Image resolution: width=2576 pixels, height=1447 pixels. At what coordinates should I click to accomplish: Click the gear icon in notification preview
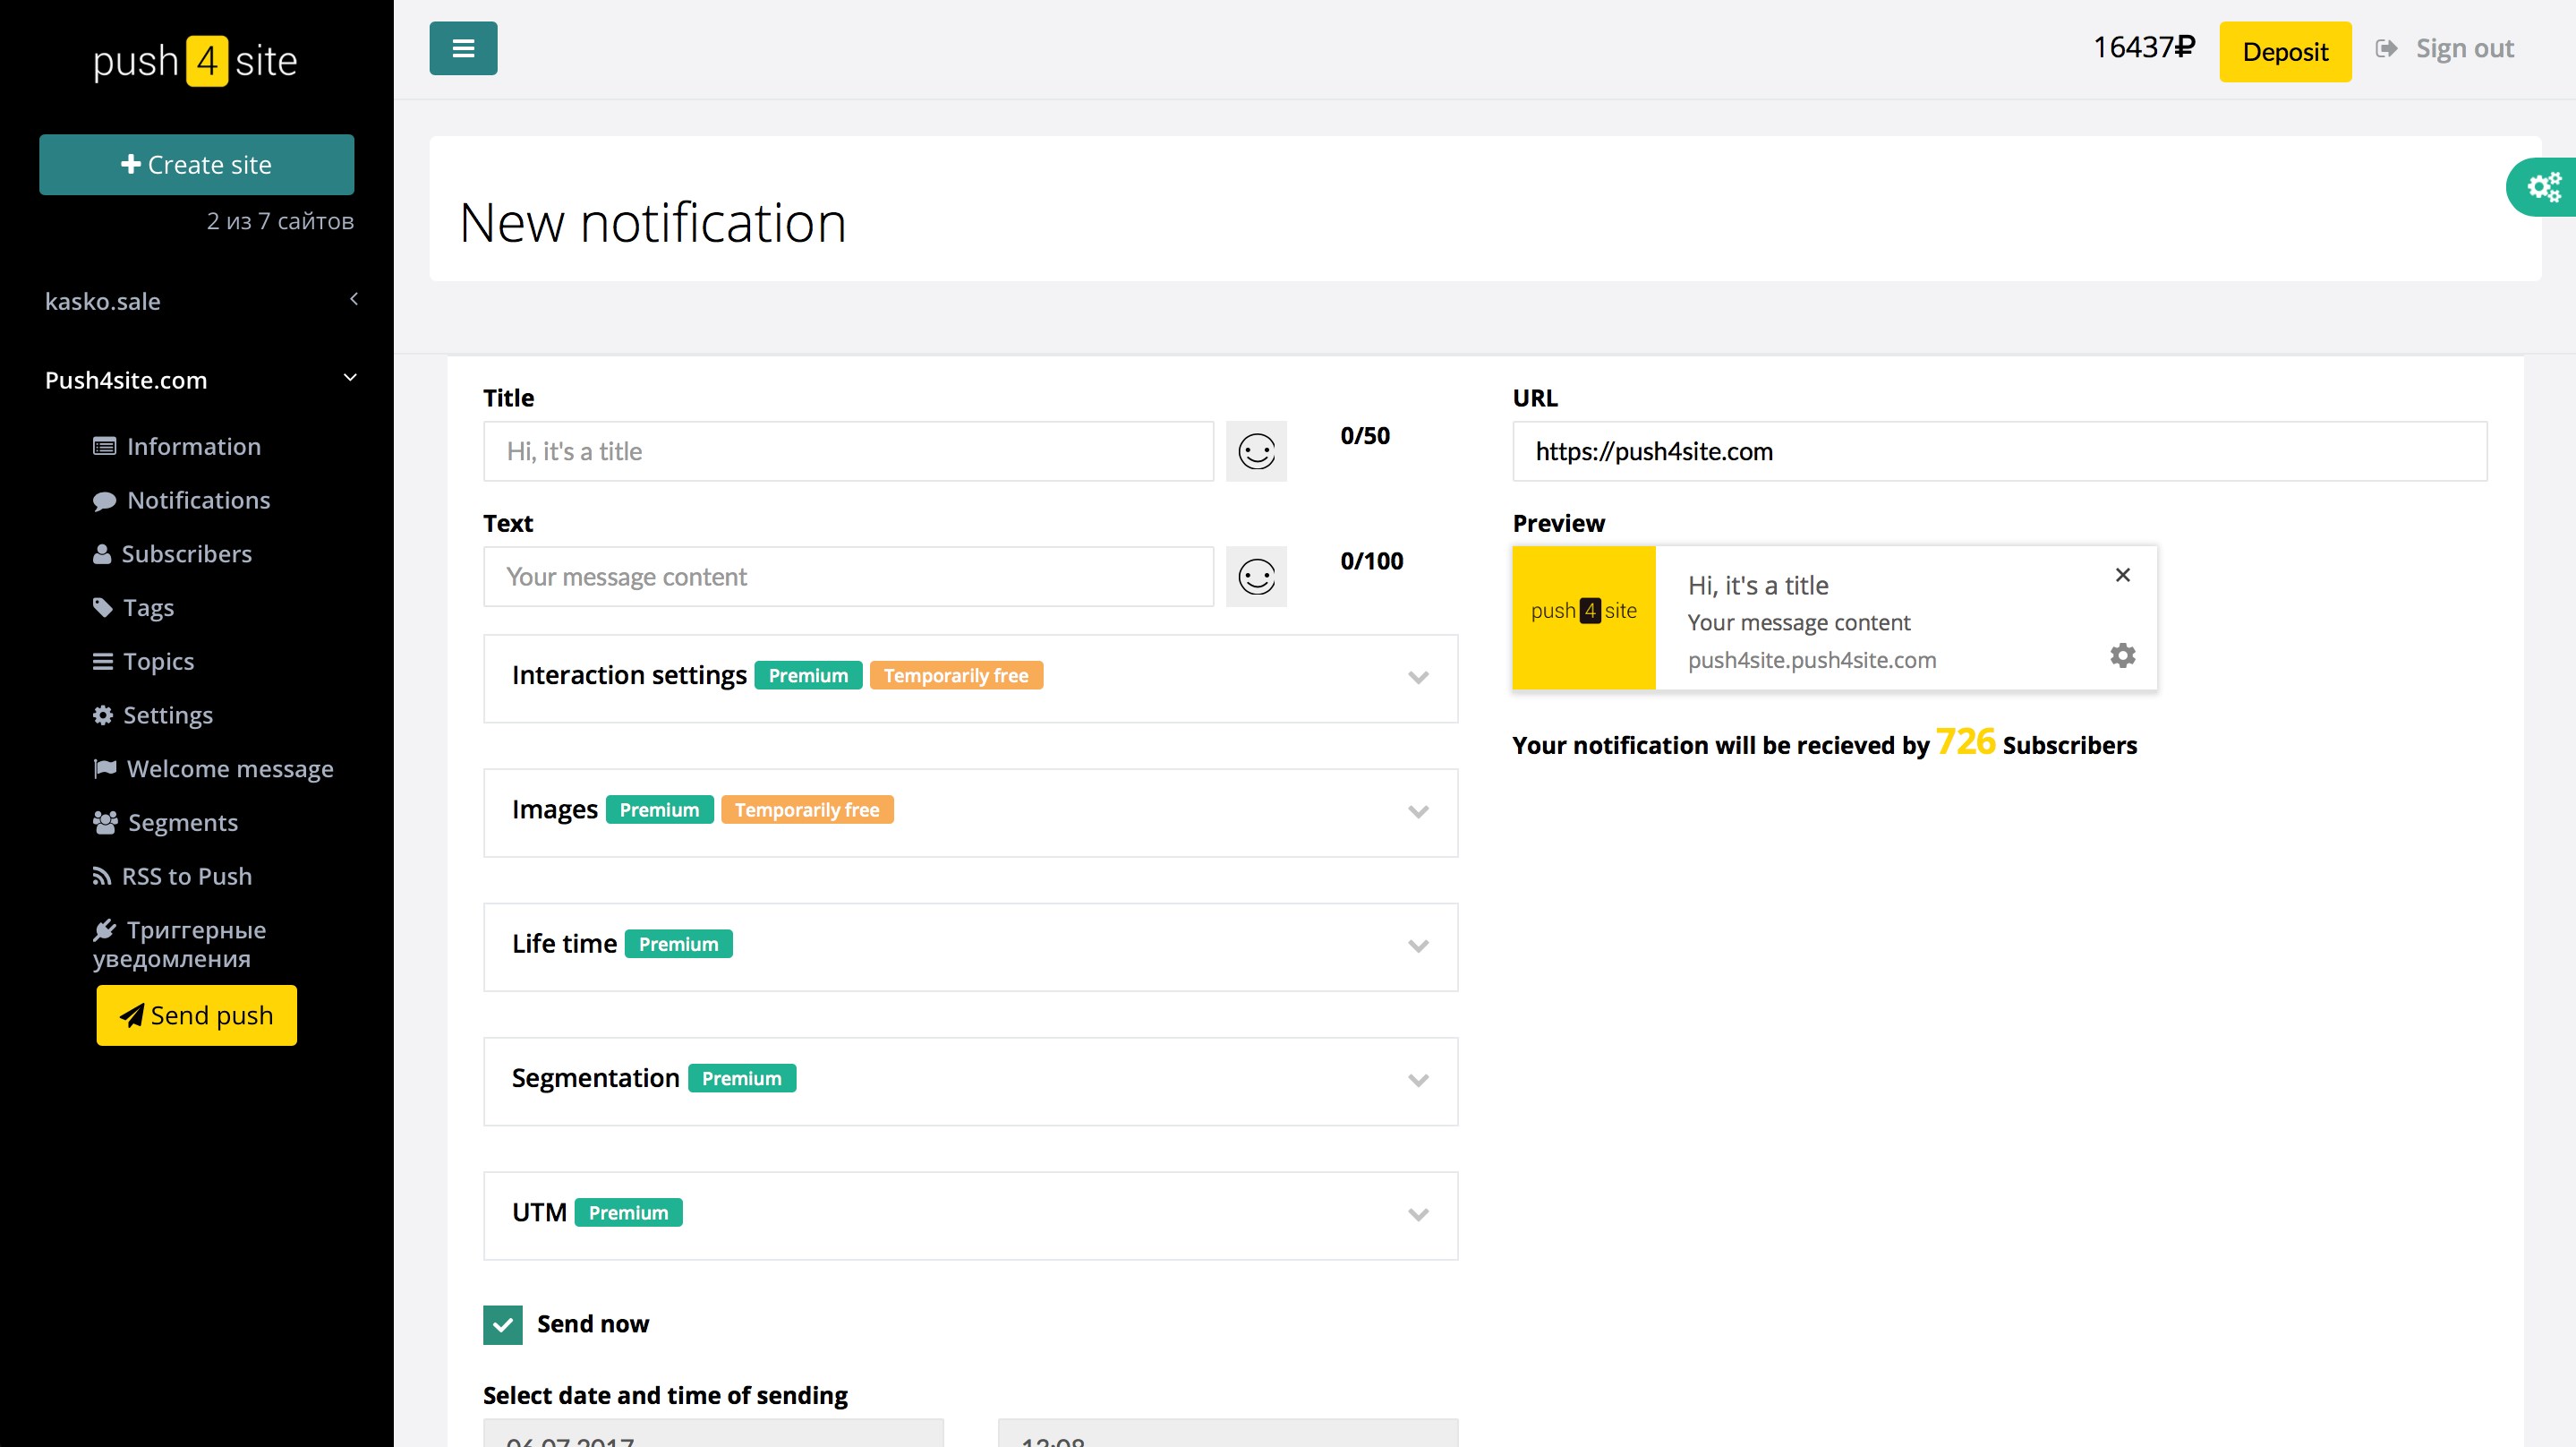[x=2122, y=655]
